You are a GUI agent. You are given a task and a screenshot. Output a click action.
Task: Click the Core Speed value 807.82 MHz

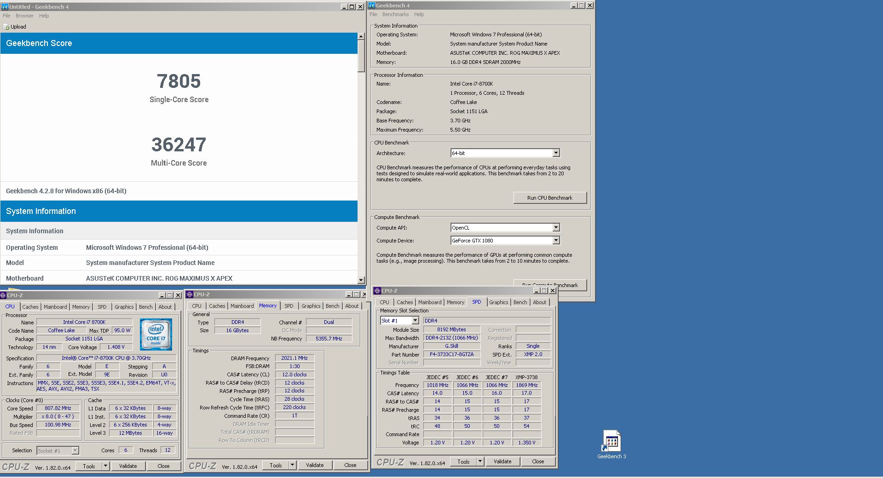point(58,408)
